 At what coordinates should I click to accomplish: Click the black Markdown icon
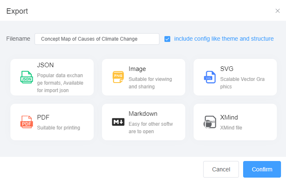[118, 122]
